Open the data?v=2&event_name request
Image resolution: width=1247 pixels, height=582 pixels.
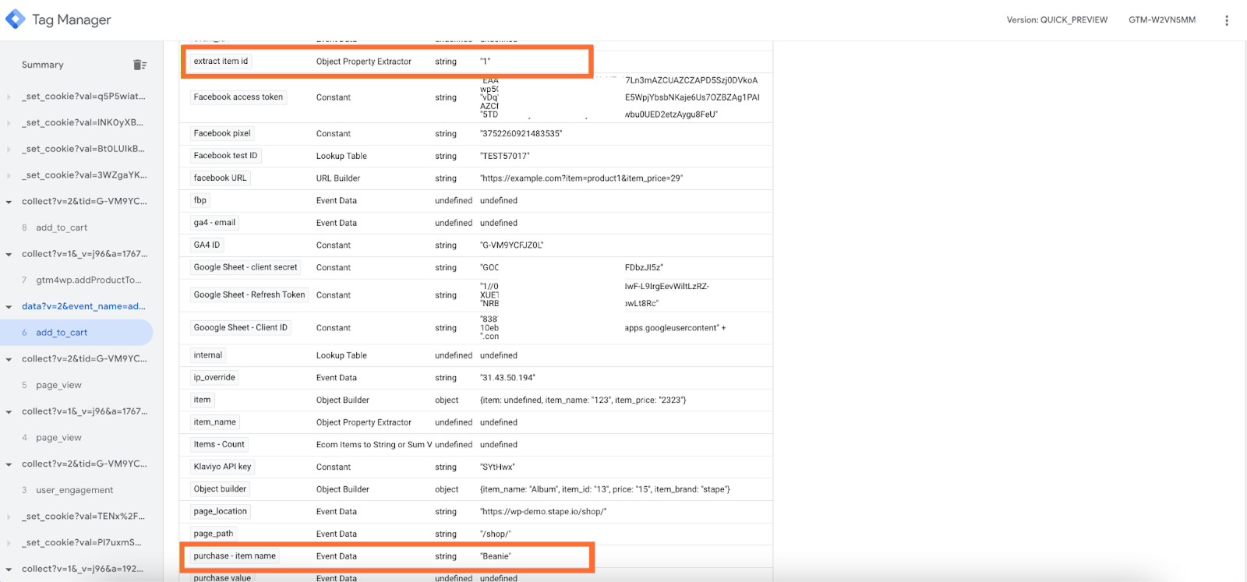click(x=83, y=306)
